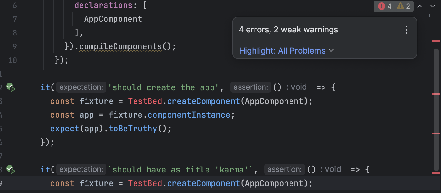
Task: Jump to next problem with down chevron
Action: [x=433, y=6]
